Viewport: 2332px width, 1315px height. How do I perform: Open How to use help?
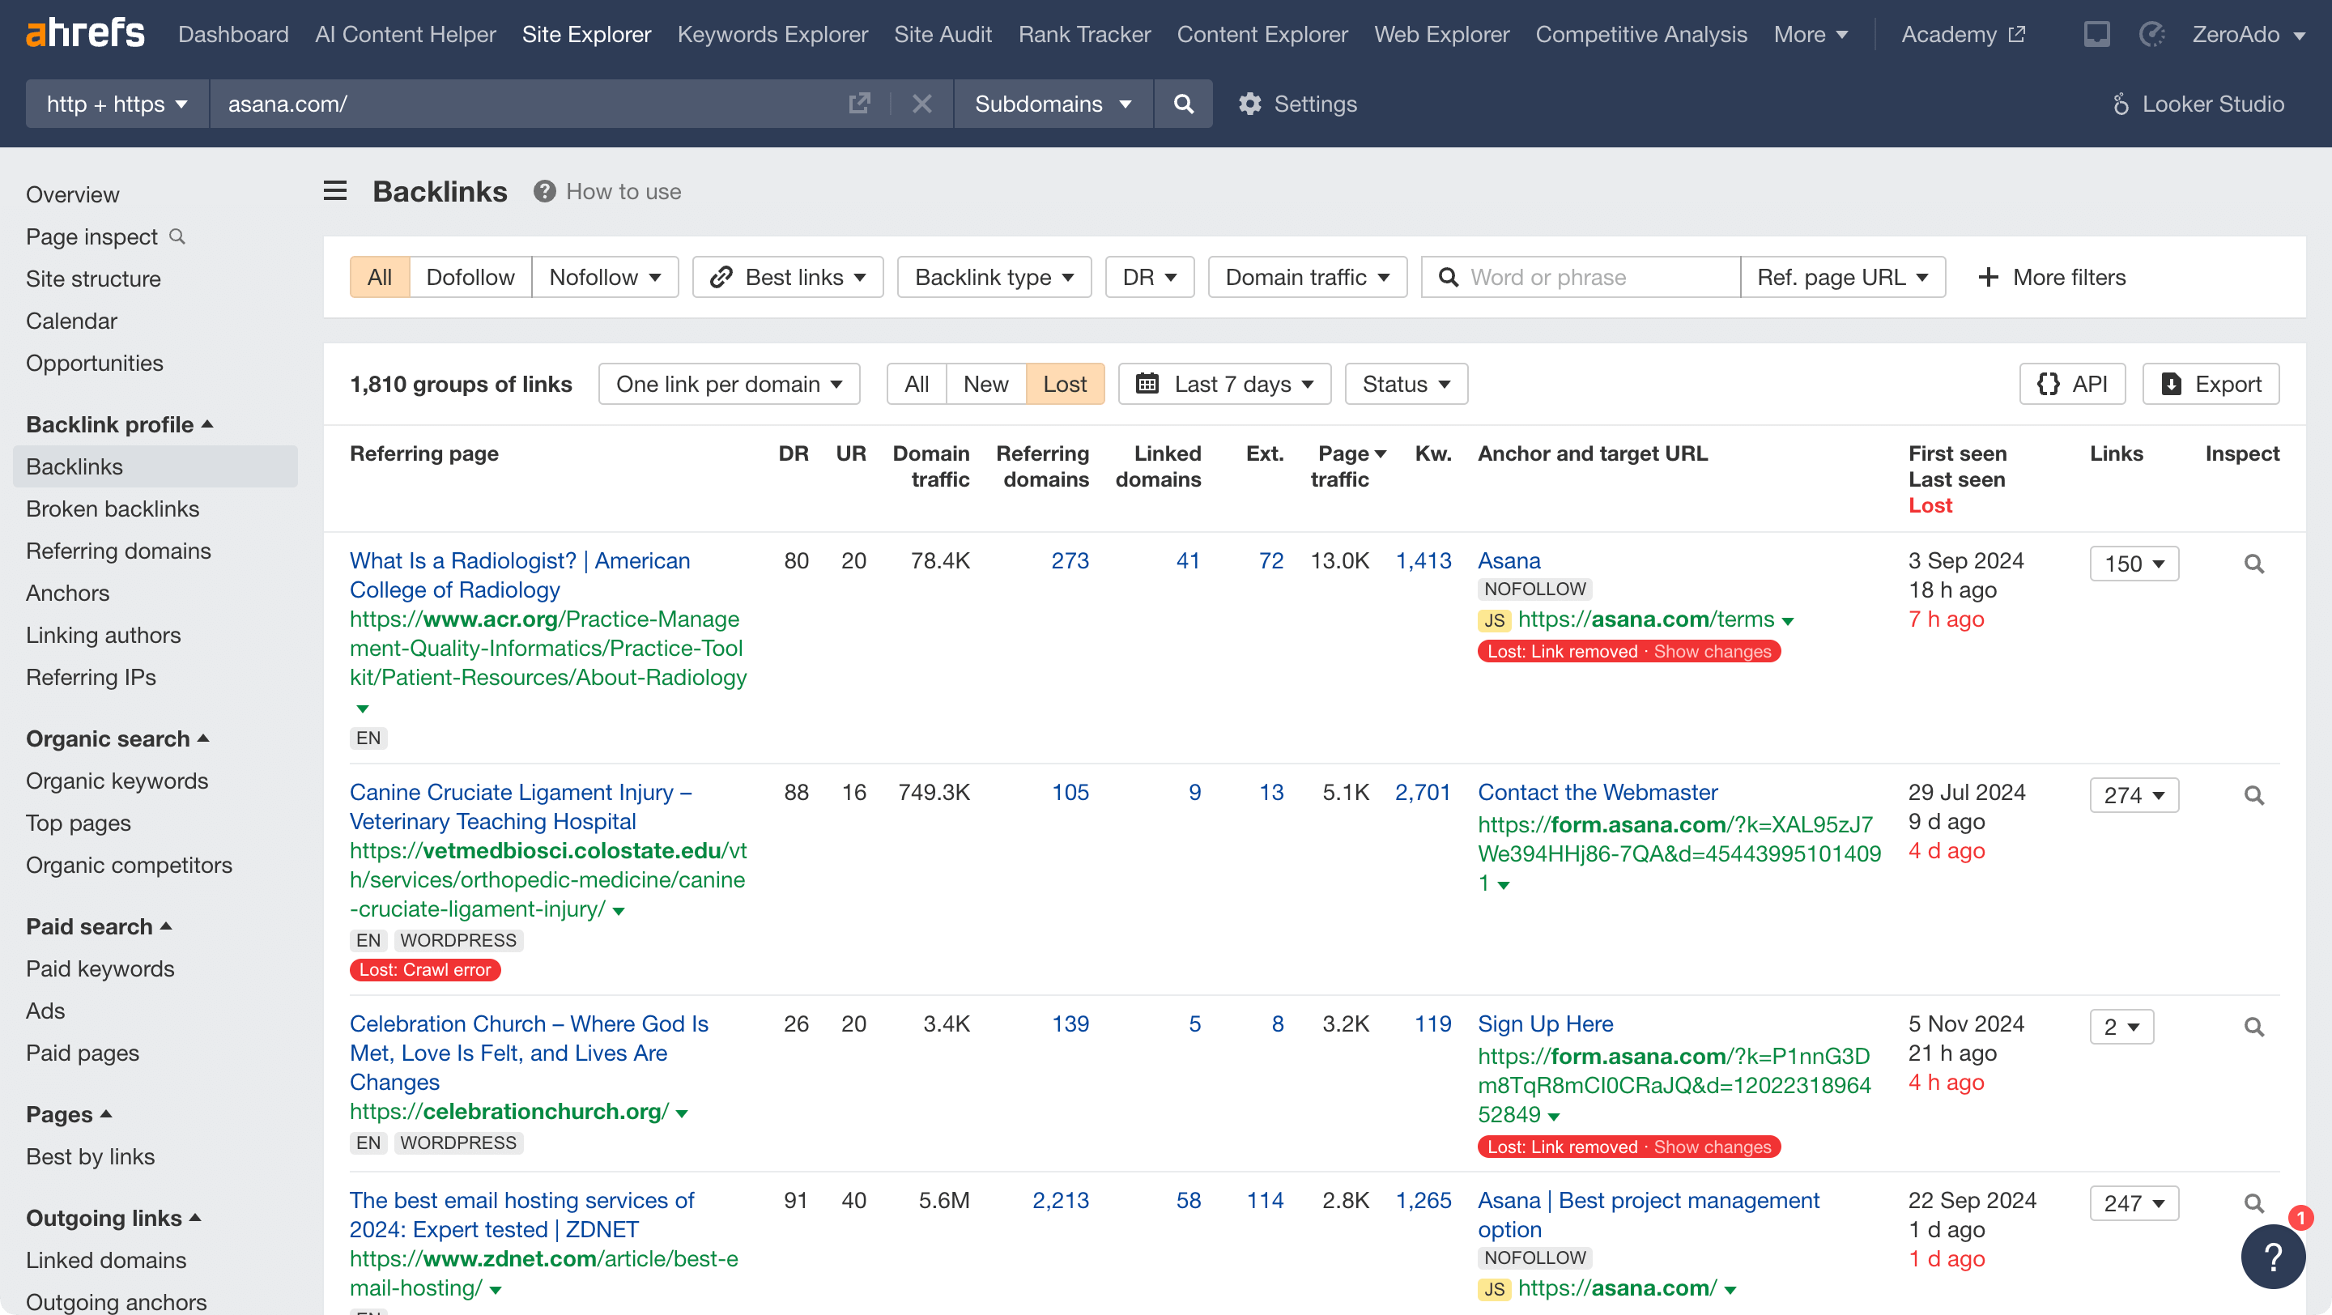point(607,191)
